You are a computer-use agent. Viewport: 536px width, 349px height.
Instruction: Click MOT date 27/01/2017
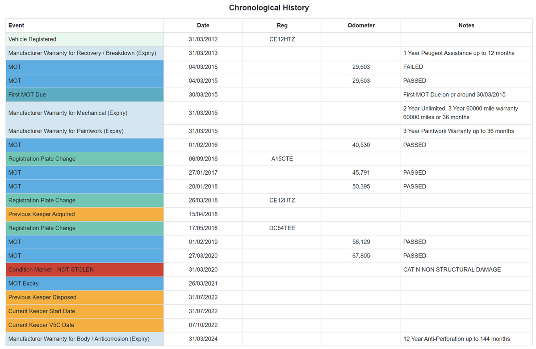pos(203,173)
